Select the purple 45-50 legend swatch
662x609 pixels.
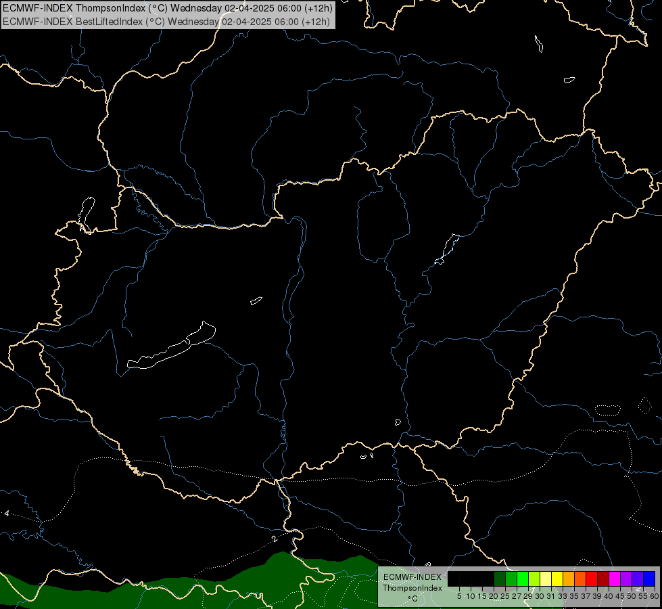coord(626,579)
